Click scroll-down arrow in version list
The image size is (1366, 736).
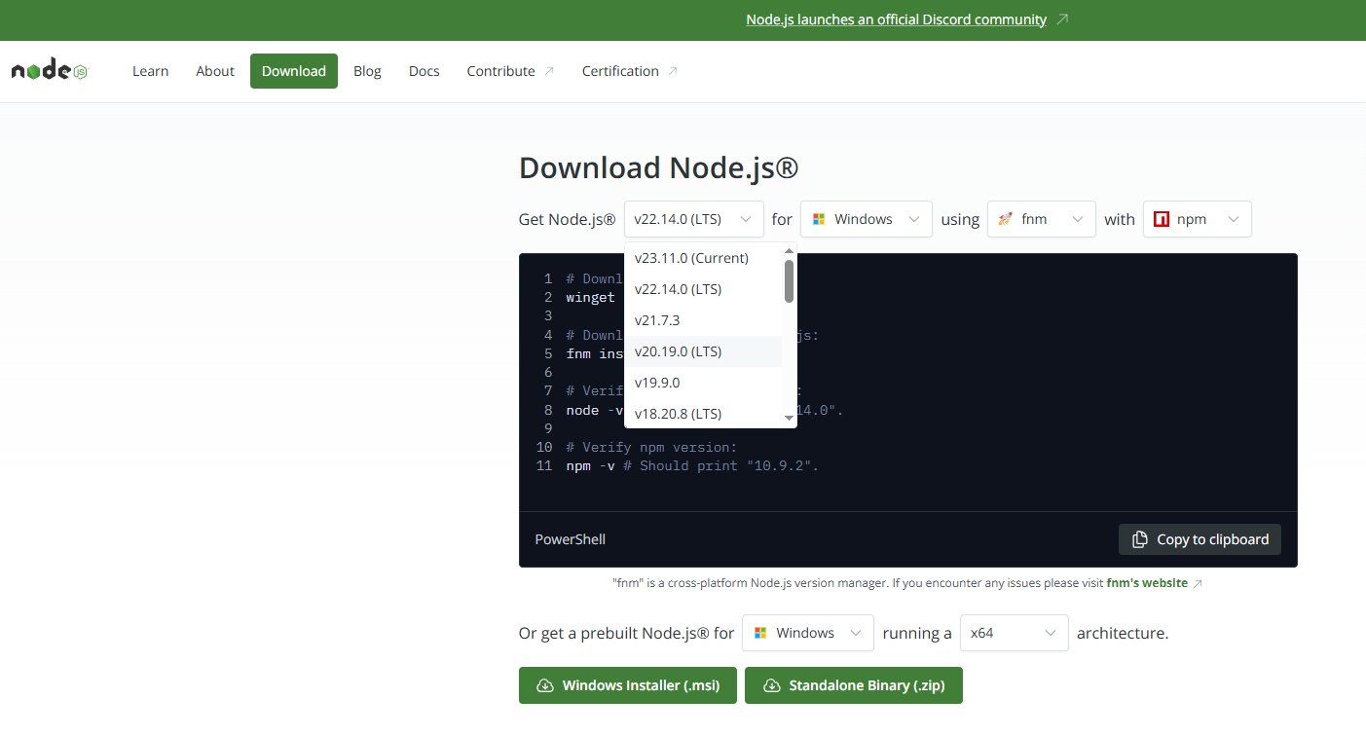[x=789, y=420]
